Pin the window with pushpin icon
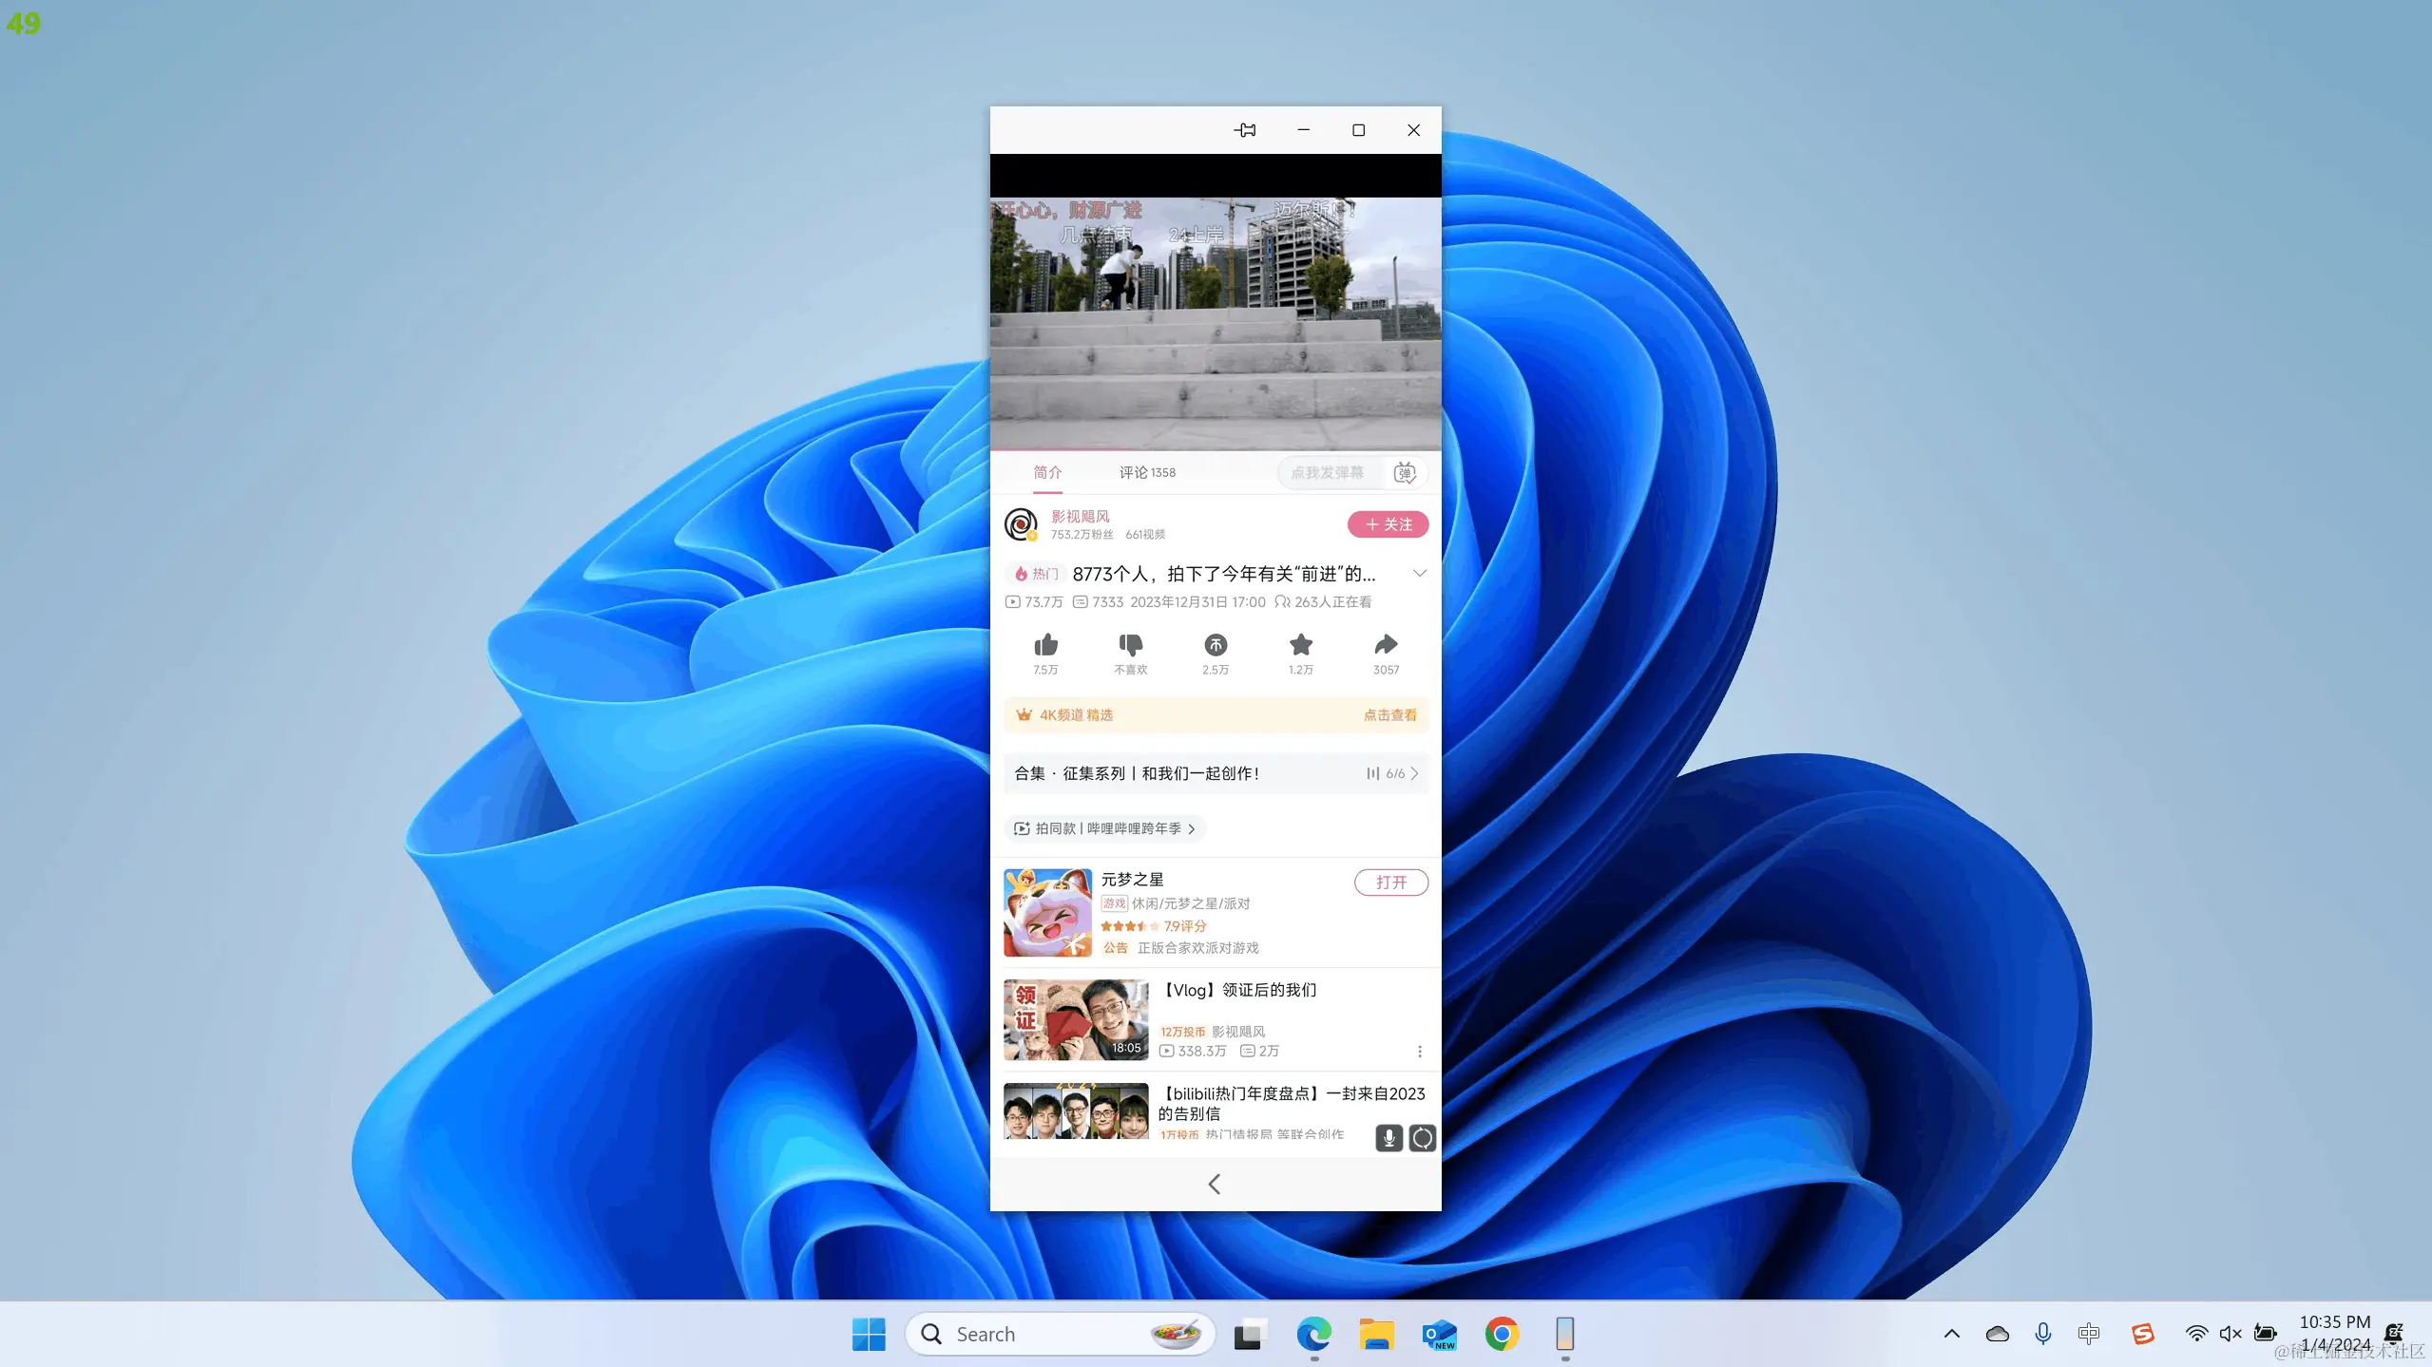Image resolution: width=2432 pixels, height=1367 pixels. 1245,130
